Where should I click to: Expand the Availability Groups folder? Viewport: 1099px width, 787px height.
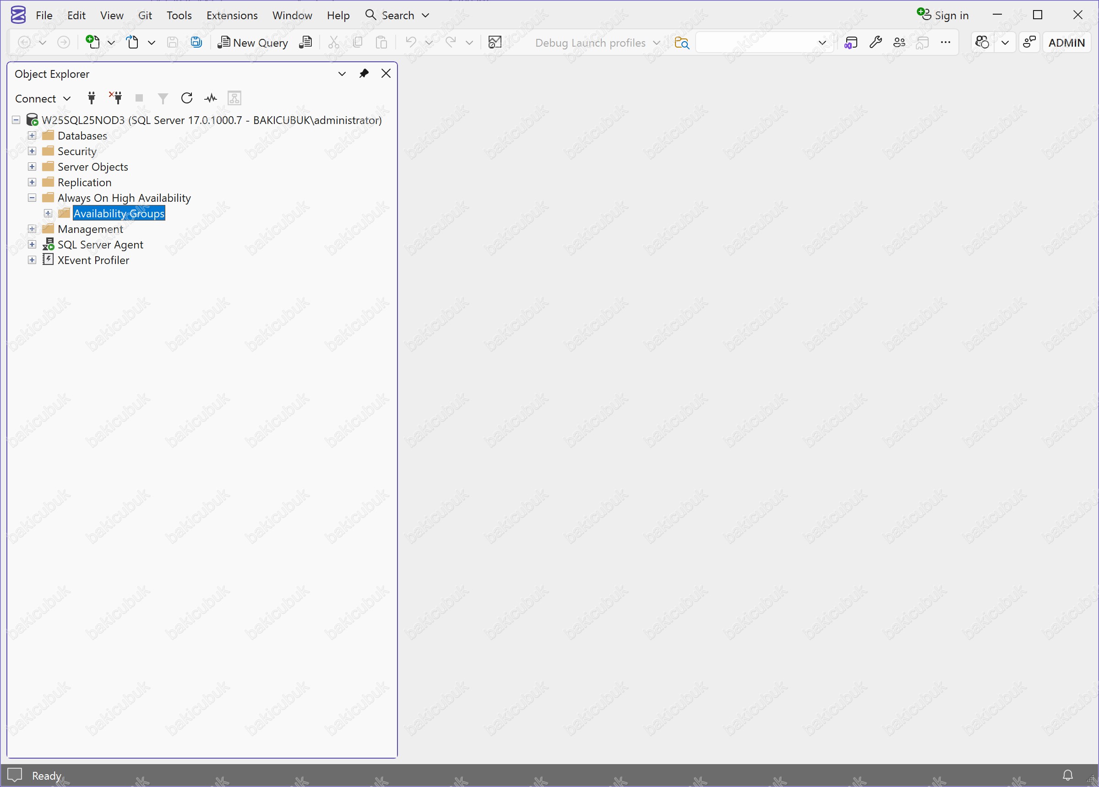(48, 213)
